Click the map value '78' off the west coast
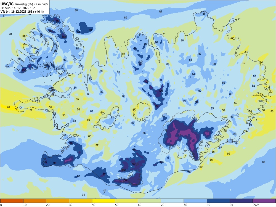 point(10,34)
